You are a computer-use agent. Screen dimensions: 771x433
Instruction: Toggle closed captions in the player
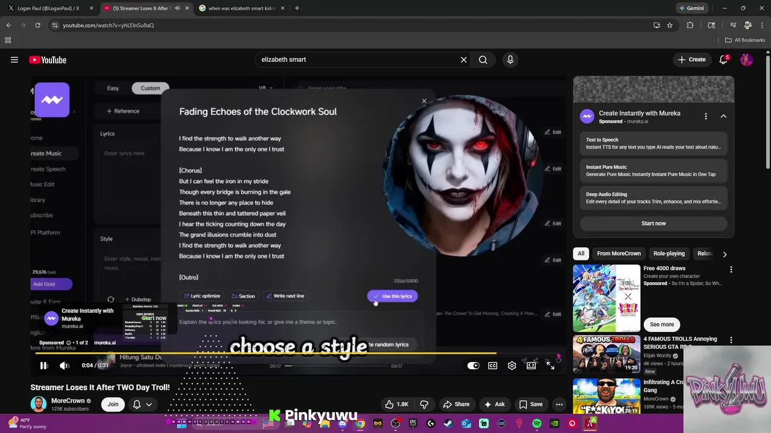pos(493,365)
